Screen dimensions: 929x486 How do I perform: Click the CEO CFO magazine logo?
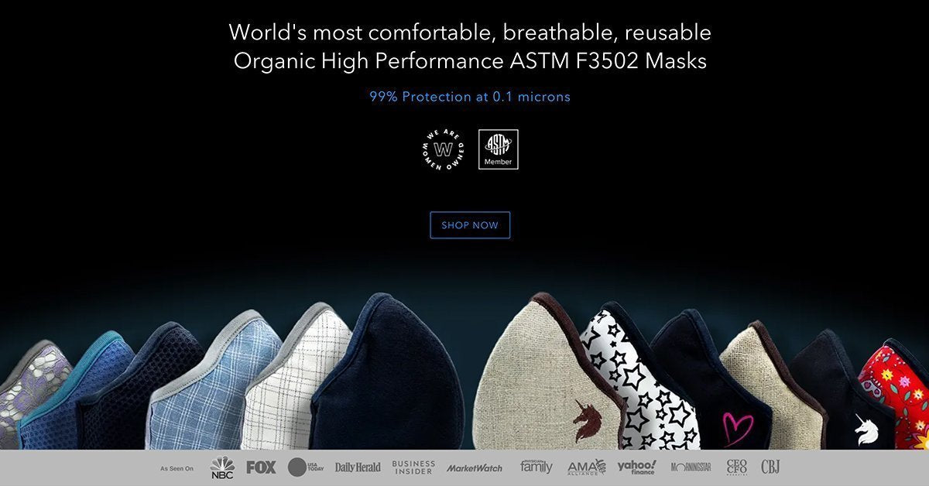(x=736, y=467)
